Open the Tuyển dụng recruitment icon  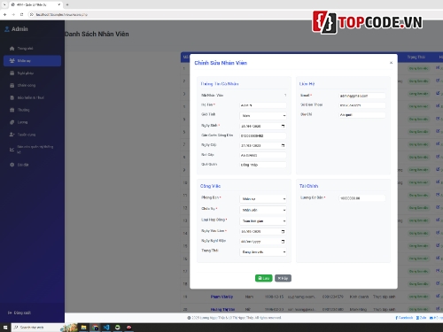pyautogui.click(x=12, y=135)
